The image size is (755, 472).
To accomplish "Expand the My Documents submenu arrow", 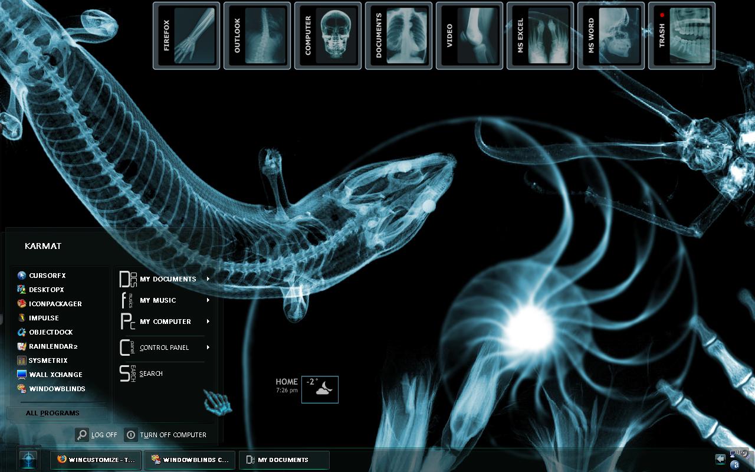I will 208,279.
